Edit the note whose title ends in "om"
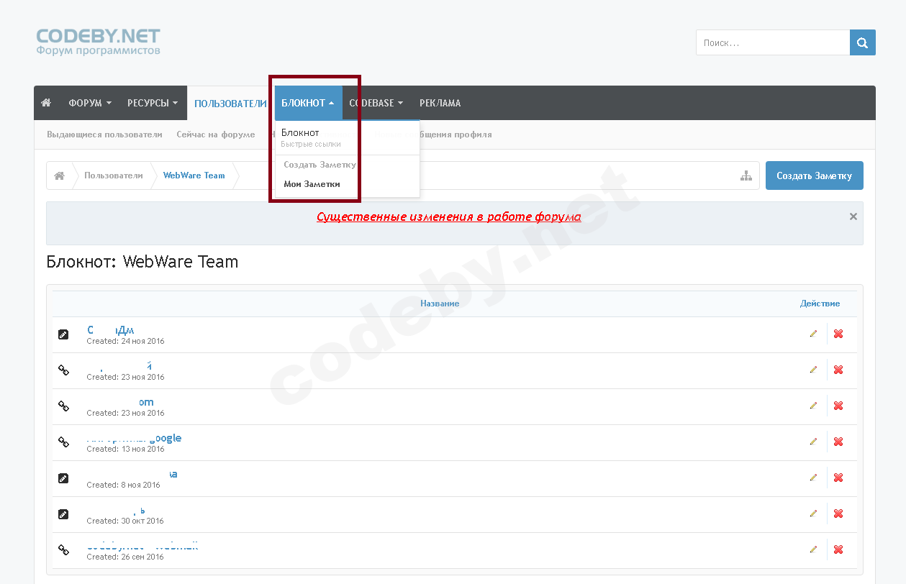906x584 pixels. [813, 406]
